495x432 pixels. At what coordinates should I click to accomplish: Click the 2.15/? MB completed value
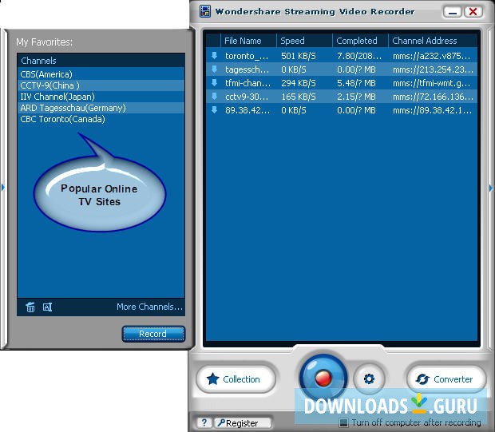pos(356,97)
